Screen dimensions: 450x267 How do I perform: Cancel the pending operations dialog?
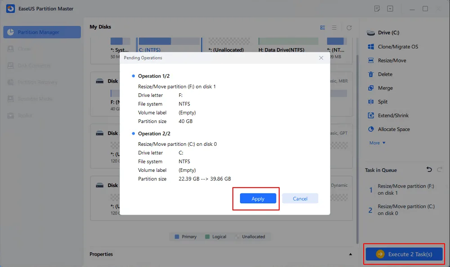[300, 198]
